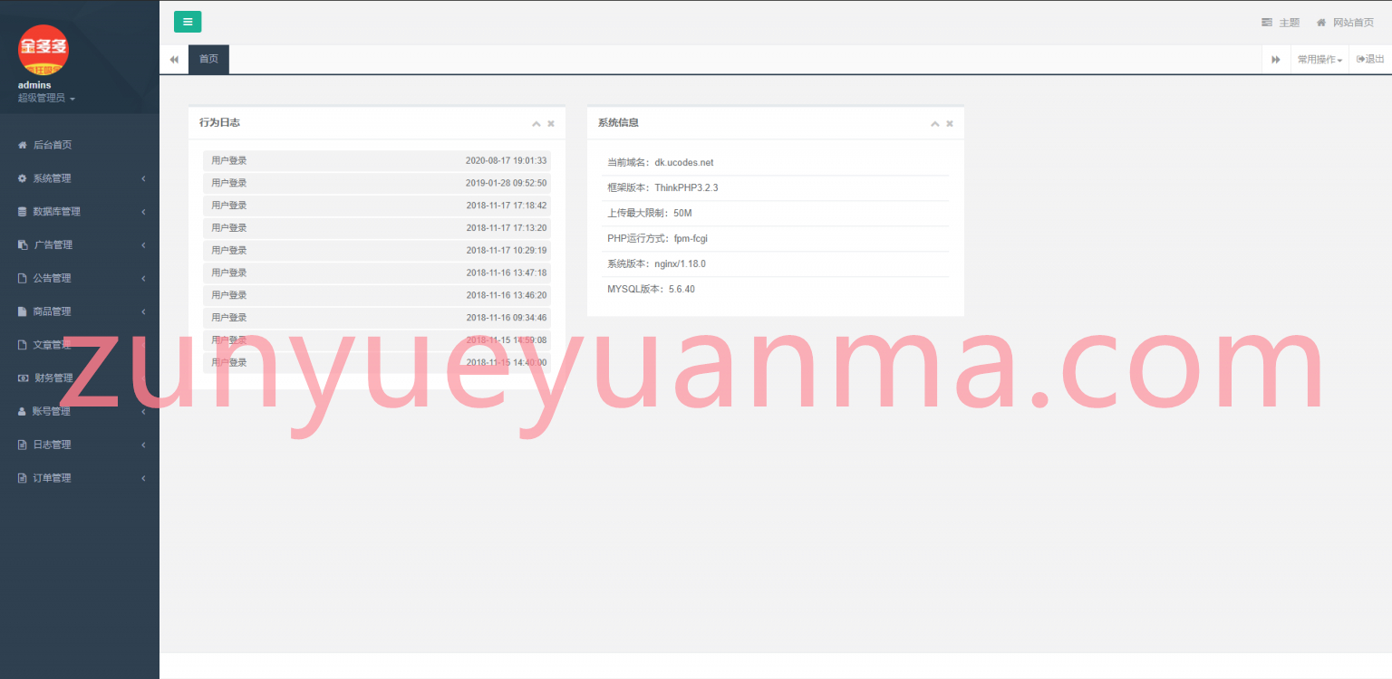Screen dimensions: 1392x679
Task: Collapse the 系统信息 panel
Action: [934, 123]
